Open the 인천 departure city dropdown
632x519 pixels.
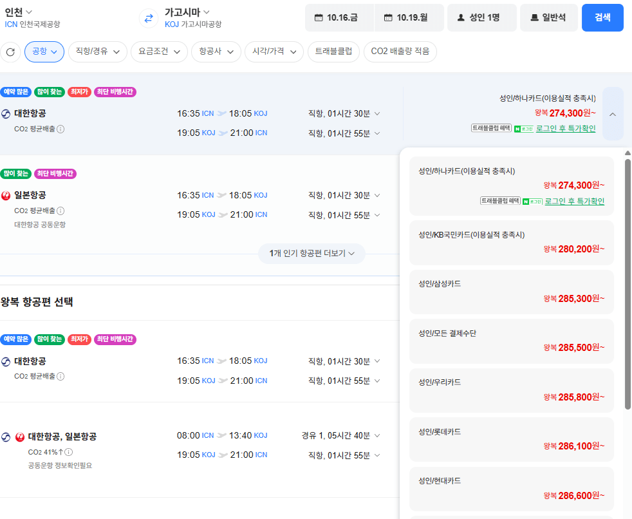tap(19, 12)
